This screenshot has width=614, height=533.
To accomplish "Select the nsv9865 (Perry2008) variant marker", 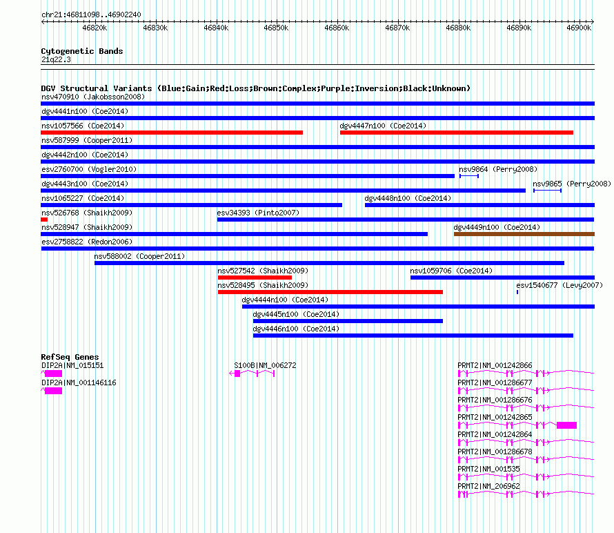I will coord(548,191).
